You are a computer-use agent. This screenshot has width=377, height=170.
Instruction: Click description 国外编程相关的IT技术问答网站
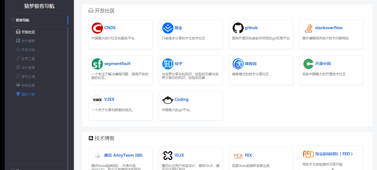point(325,38)
